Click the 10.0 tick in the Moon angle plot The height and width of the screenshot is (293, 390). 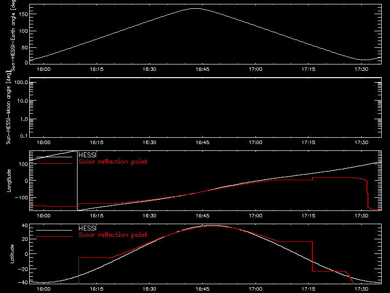coord(22,101)
